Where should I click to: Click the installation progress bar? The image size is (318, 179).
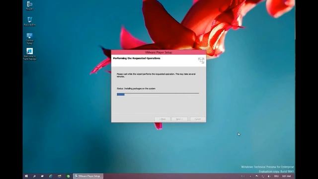158,94
